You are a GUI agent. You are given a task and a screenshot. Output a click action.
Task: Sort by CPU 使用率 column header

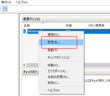click(98, 26)
